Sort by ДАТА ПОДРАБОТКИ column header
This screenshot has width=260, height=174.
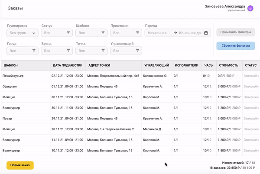[67, 65]
